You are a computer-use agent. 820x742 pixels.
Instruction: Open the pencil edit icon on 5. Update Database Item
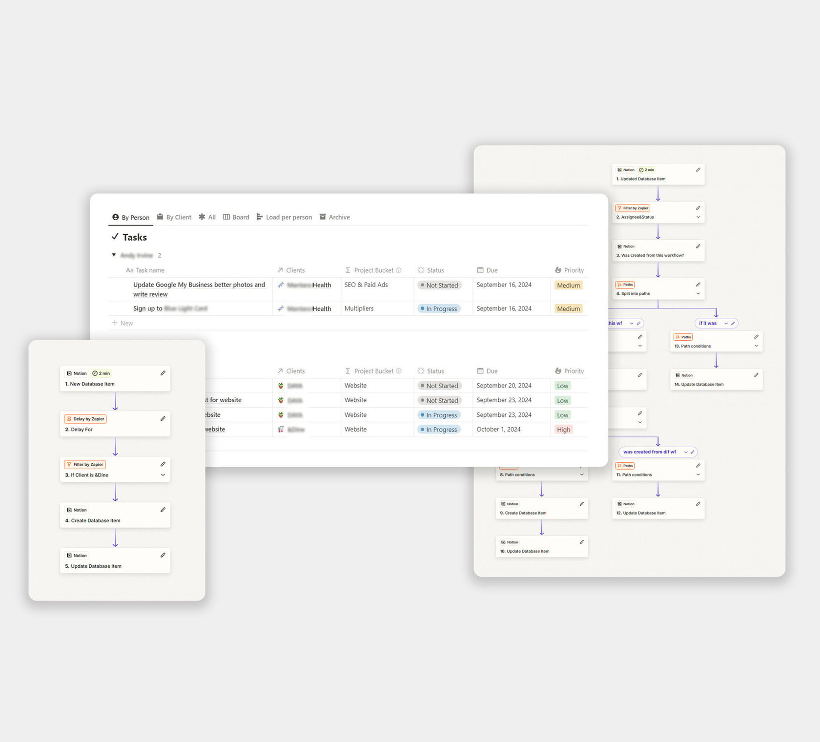163,555
